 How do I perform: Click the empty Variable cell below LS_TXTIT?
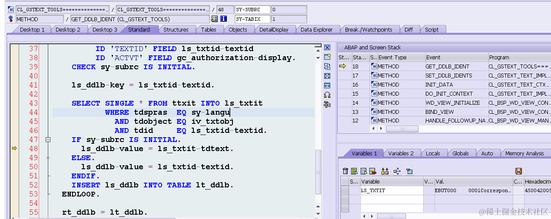(392, 199)
